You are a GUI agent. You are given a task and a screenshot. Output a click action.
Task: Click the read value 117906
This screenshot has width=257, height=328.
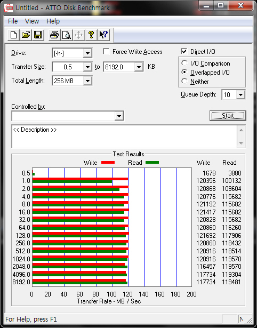point(231,236)
